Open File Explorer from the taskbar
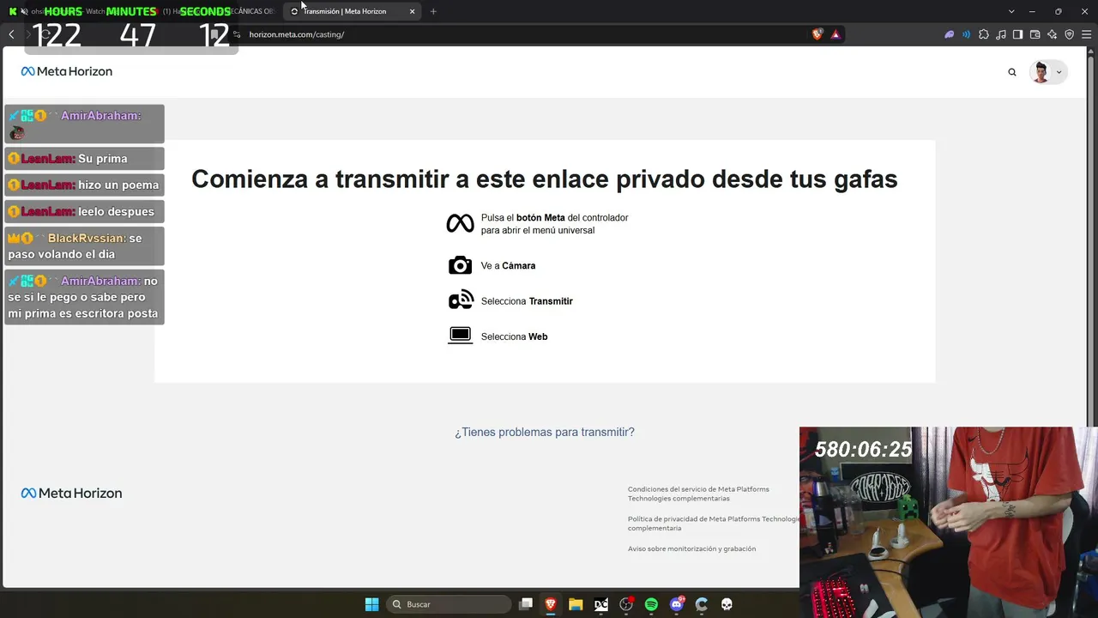 tap(576, 604)
